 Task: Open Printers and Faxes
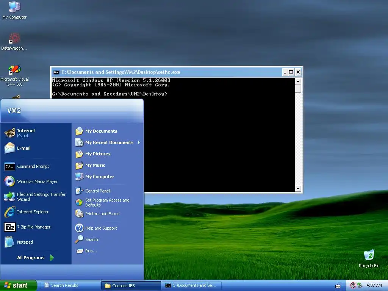[x=108, y=214]
